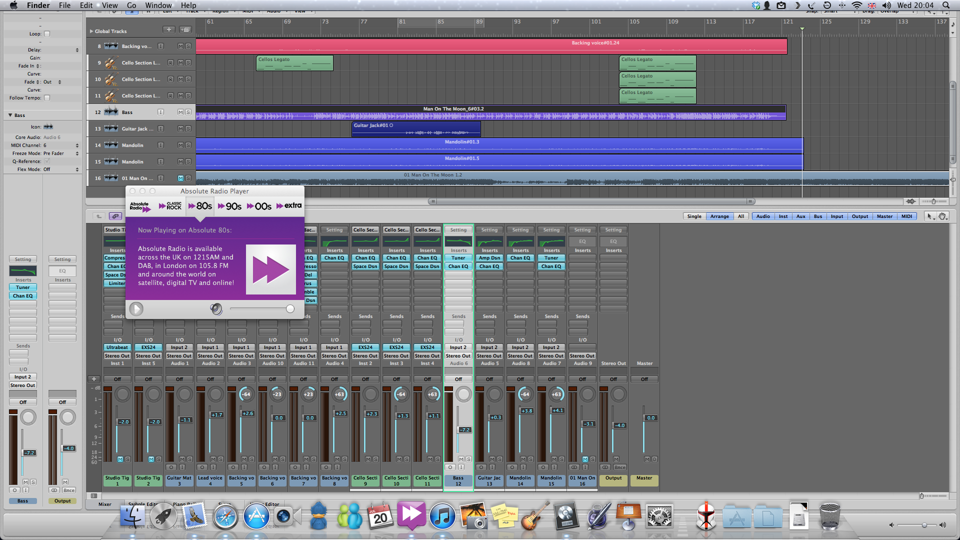960x540 pixels.
Task: Open Tuner insert on Bass 12 channel
Action: click(458, 258)
